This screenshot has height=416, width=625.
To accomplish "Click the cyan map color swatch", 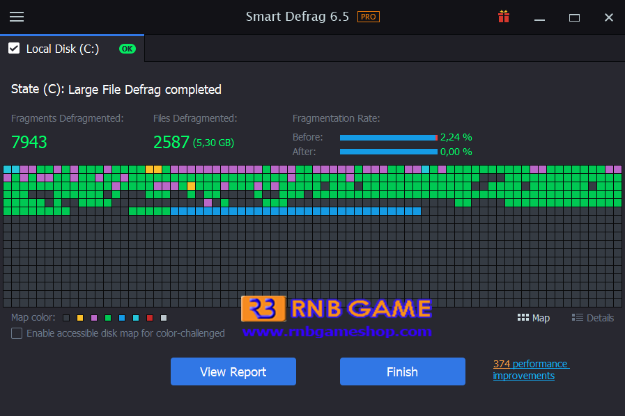I will [136, 318].
